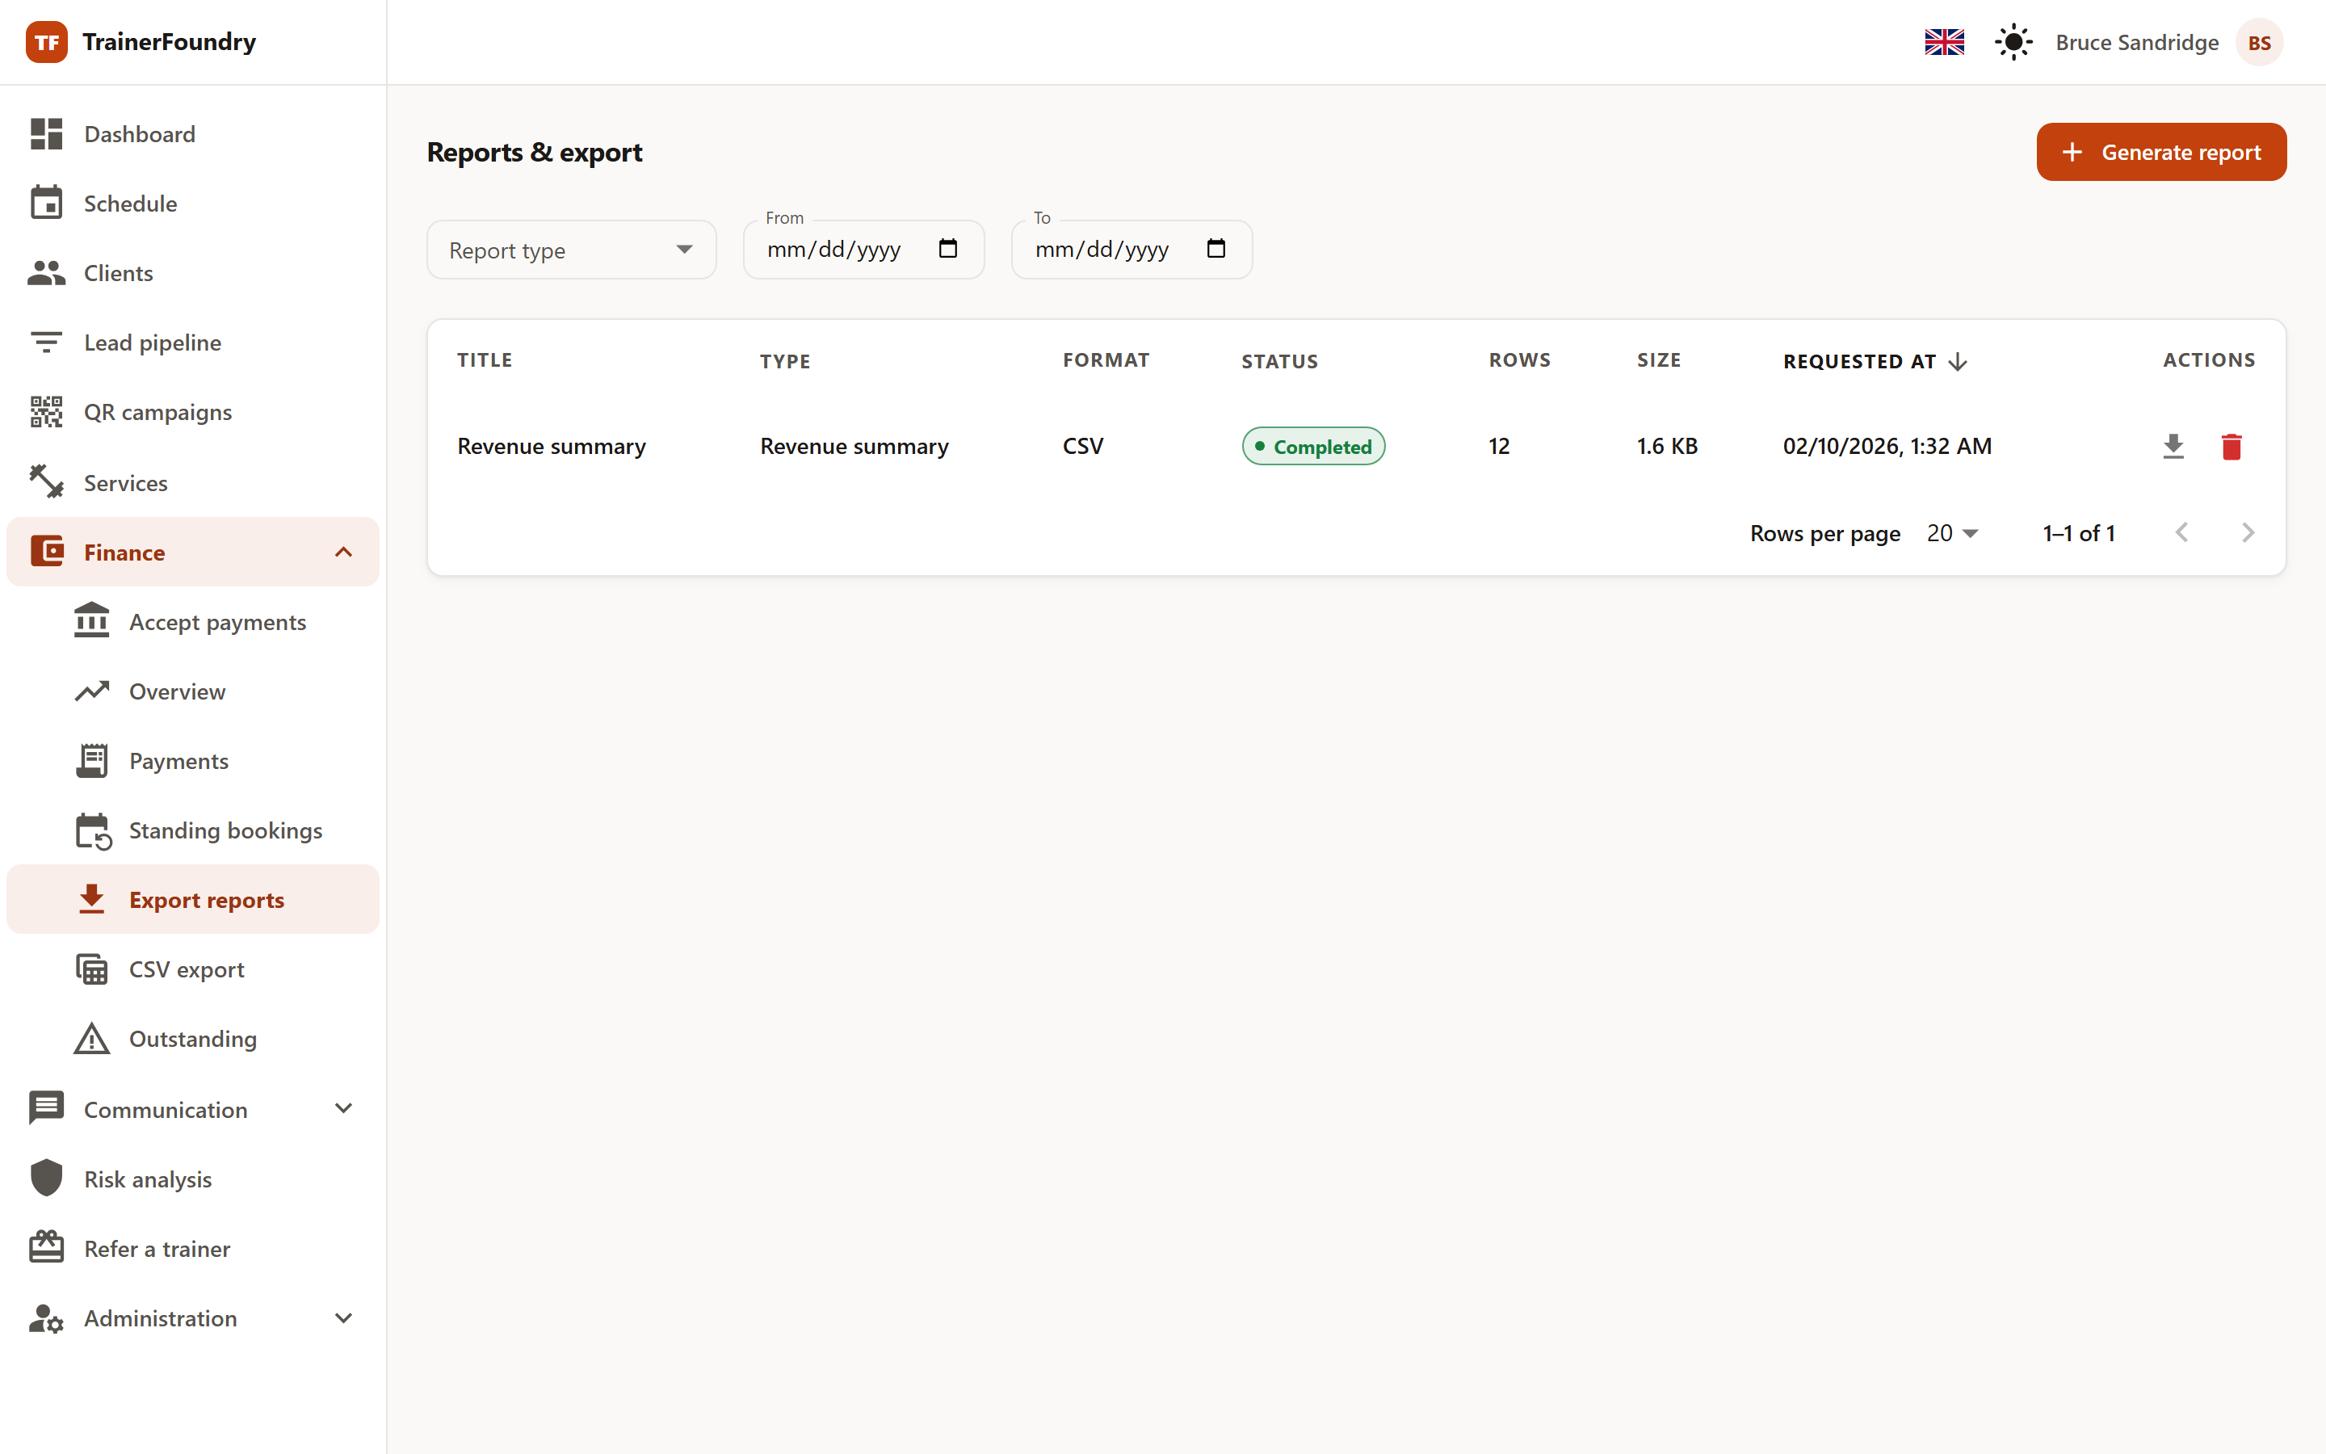Sort table by Title column header

tap(485, 360)
